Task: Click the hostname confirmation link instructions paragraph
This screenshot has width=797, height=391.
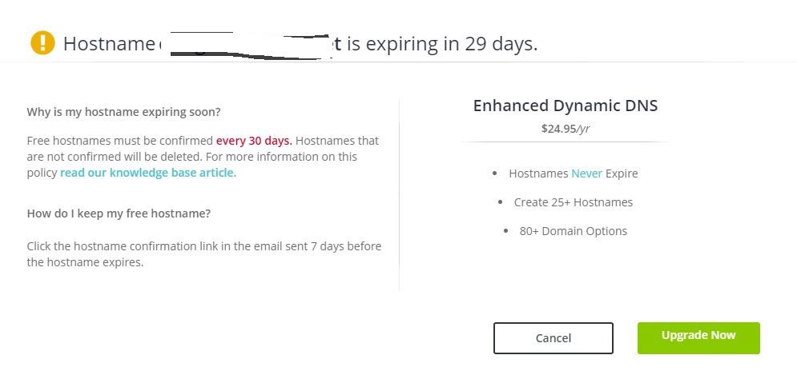Action: pyautogui.click(x=203, y=254)
